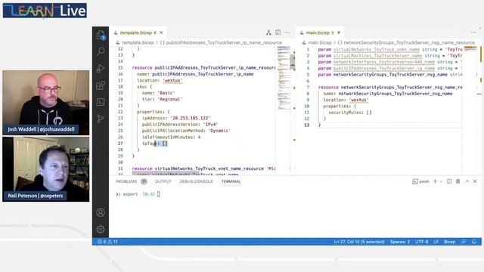Open breadcrumb networkSecurityGroups_ToyTruckServer_nsg_name_resource symbol
Image resolution: width=484 pixels, height=272 pixels.
406,42
